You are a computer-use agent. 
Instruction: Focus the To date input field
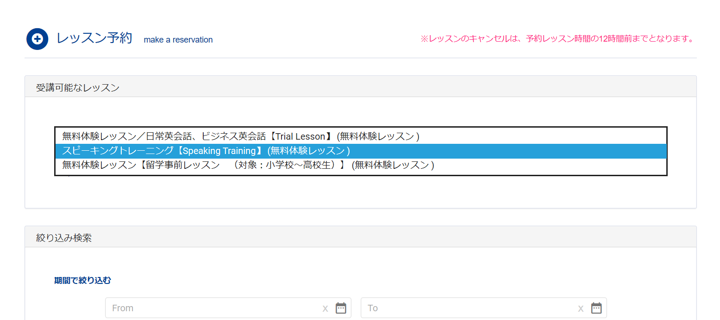[468, 308]
